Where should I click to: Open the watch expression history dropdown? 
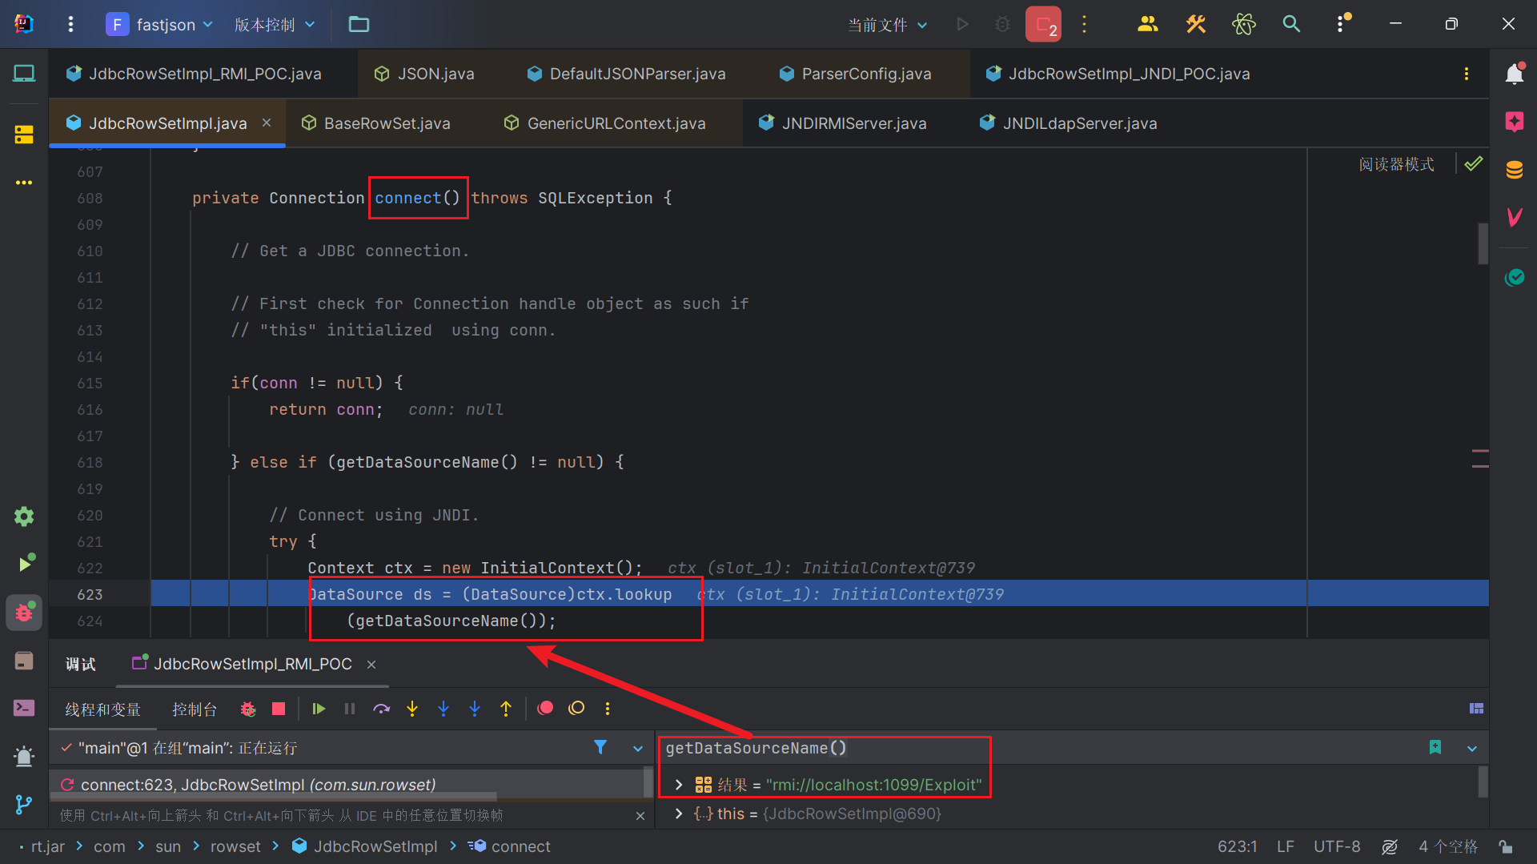(x=1472, y=749)
